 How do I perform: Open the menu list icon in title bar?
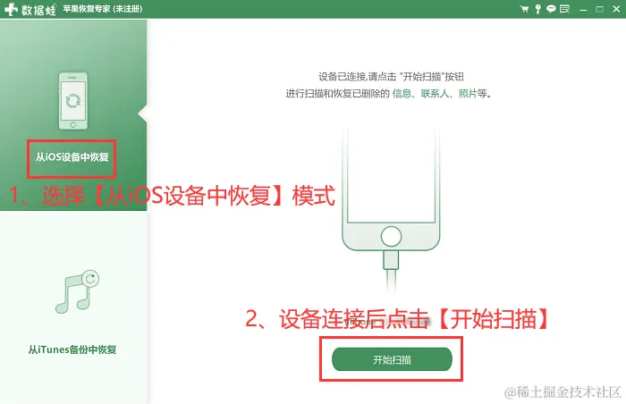(564, 9)
